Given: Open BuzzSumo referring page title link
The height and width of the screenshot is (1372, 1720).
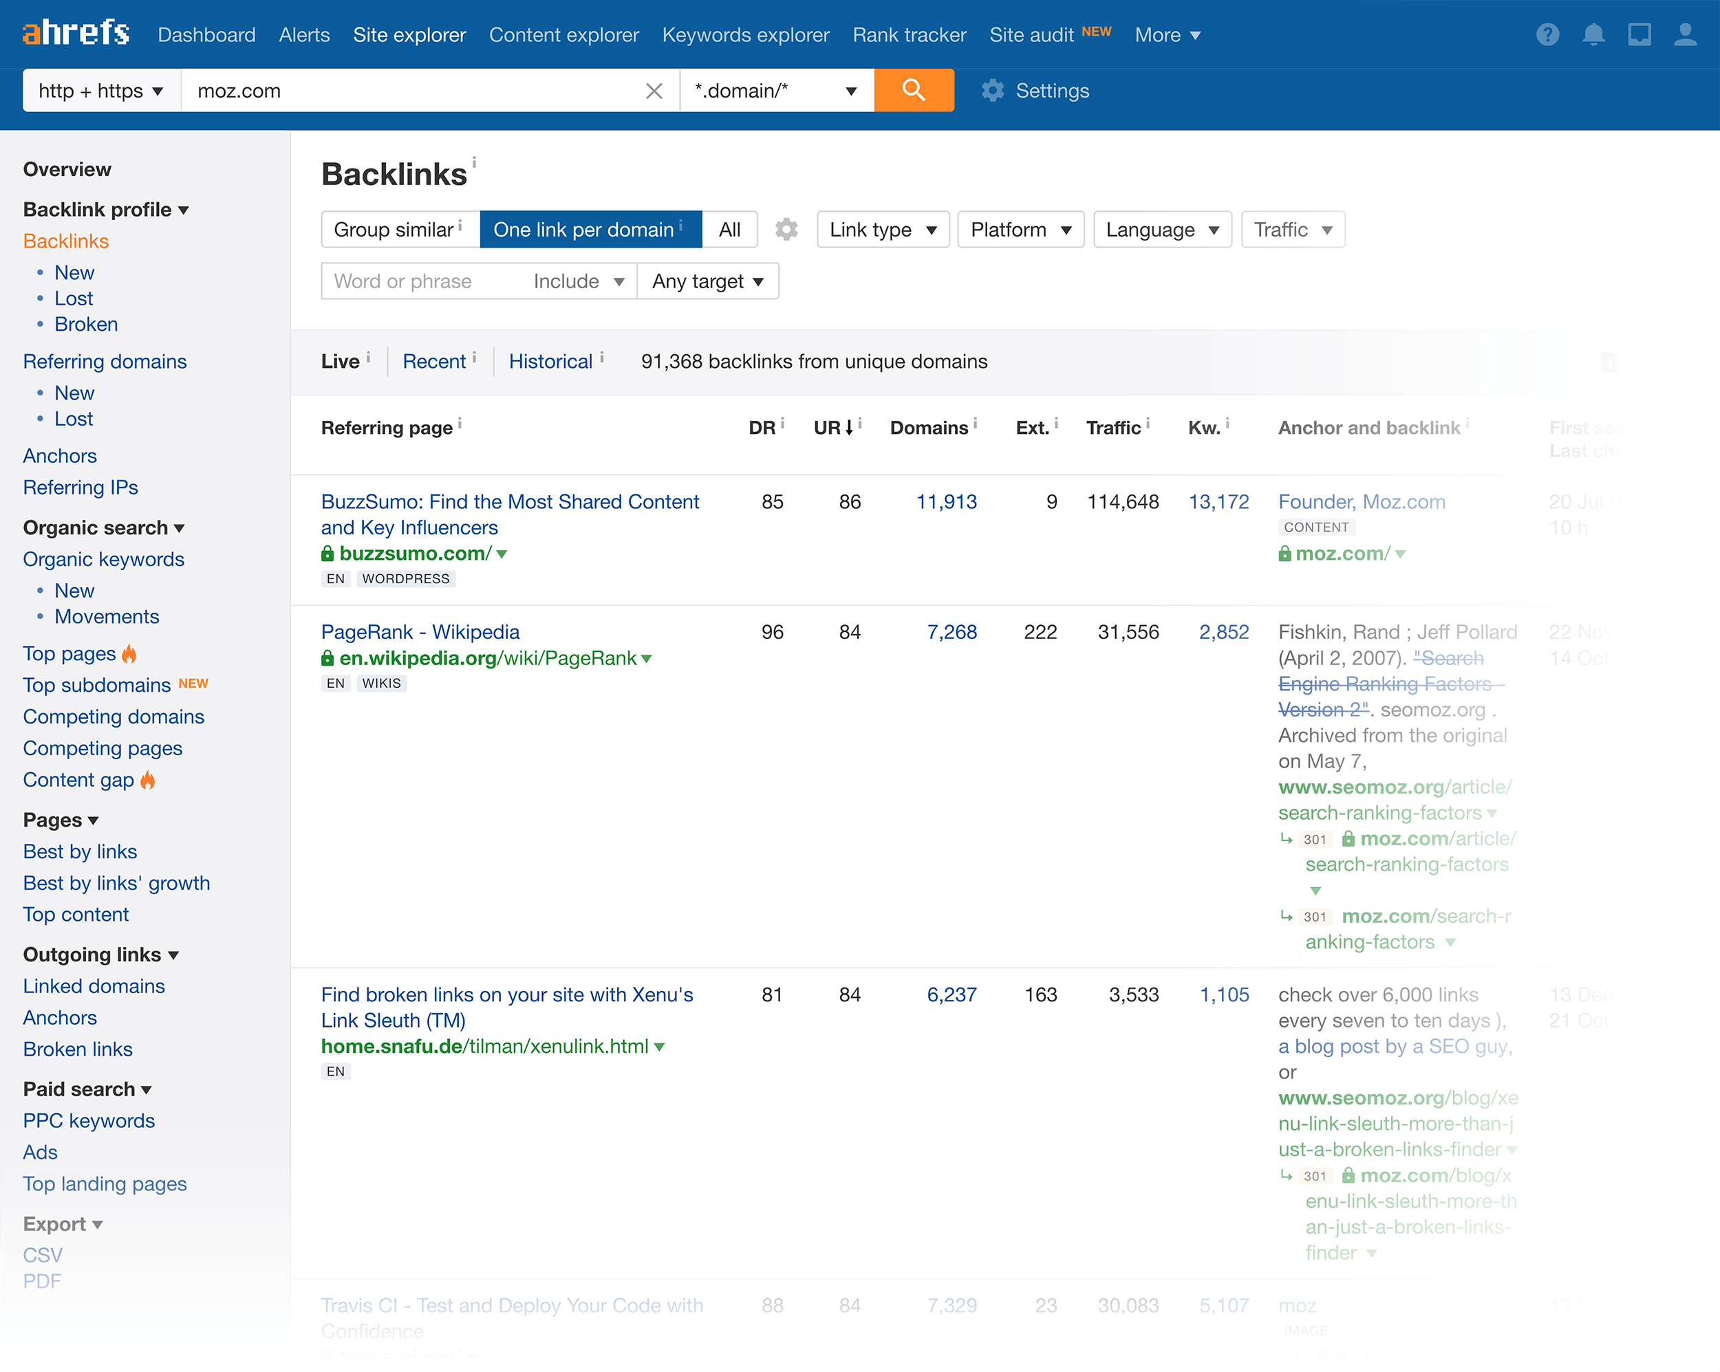Looking at the screenshot, I should coord(510,514).
